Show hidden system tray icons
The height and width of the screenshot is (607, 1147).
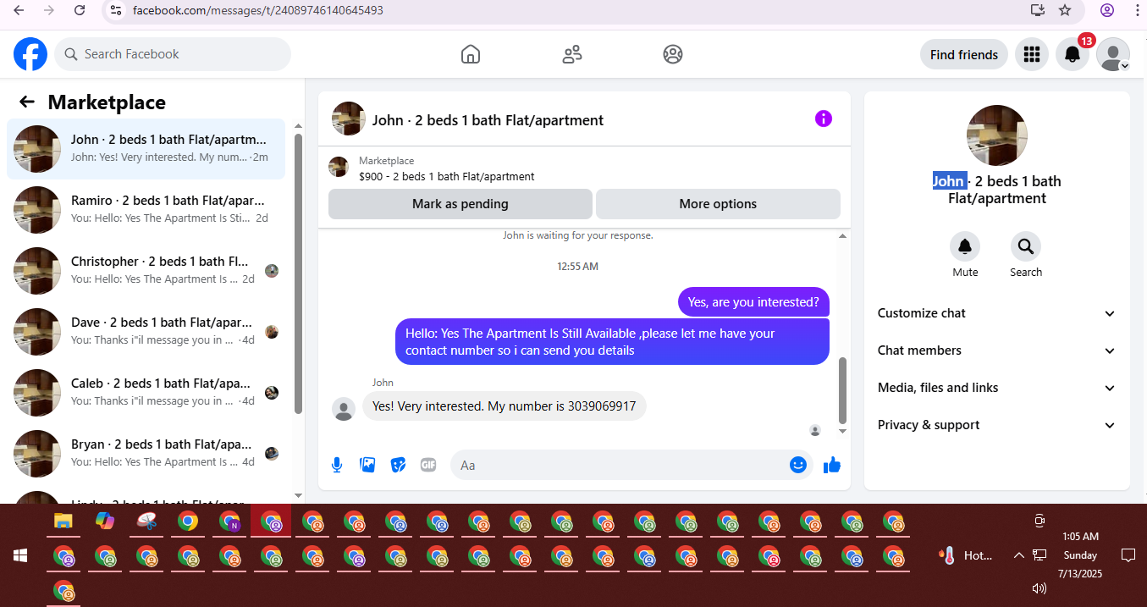click(x=1018, y=555)
